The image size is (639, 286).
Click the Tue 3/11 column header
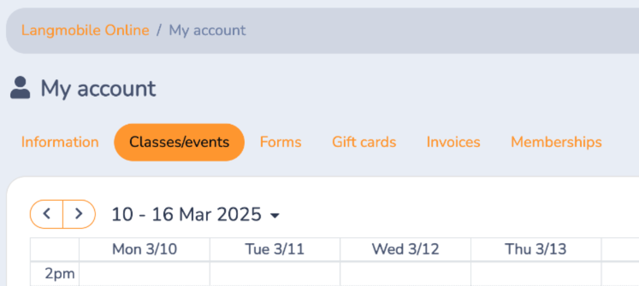point(275,249)
